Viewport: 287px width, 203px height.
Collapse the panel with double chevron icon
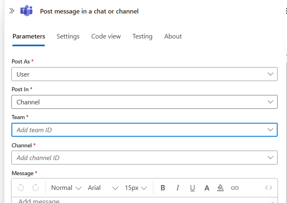point(11,11)
